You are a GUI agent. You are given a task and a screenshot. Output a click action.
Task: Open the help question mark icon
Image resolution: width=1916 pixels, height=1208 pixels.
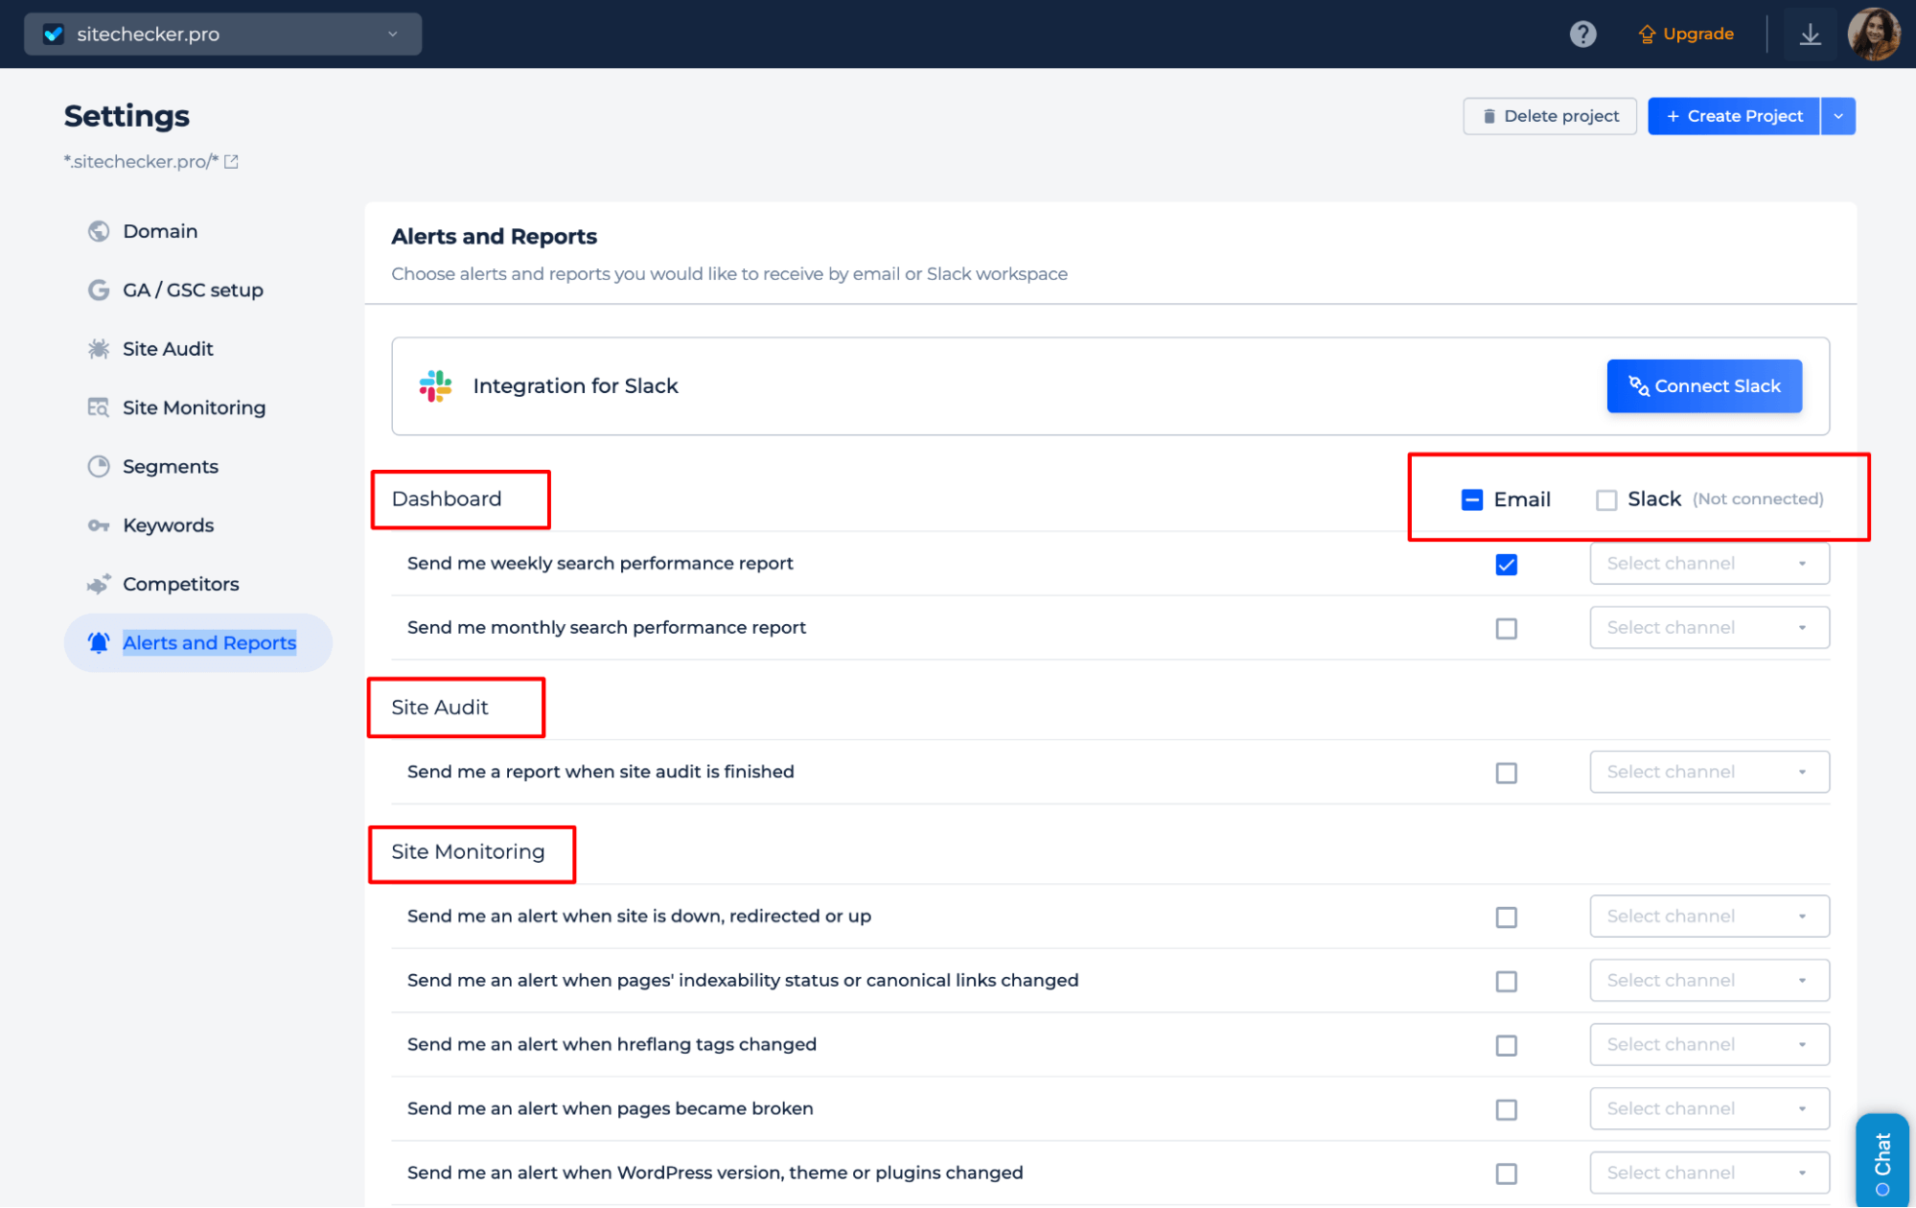pos(1582,35)
